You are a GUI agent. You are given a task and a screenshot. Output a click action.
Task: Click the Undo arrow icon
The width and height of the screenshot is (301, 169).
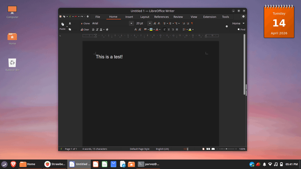tap(76, 17)
